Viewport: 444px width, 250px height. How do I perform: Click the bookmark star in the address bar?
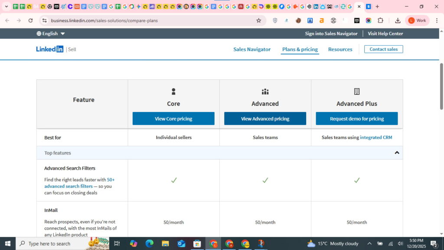(259, 20)
